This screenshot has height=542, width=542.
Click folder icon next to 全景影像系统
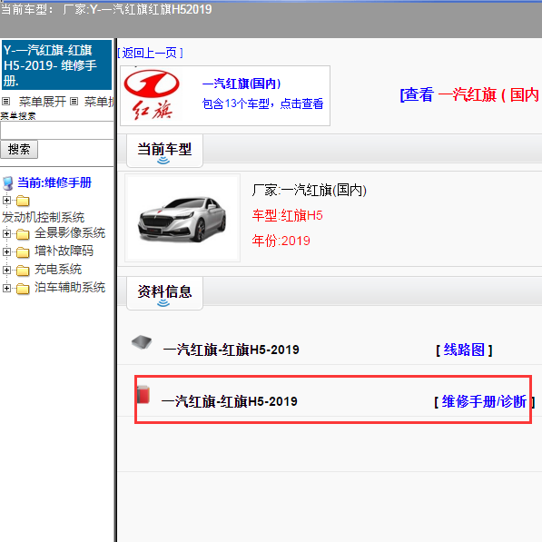pos(23,234)
